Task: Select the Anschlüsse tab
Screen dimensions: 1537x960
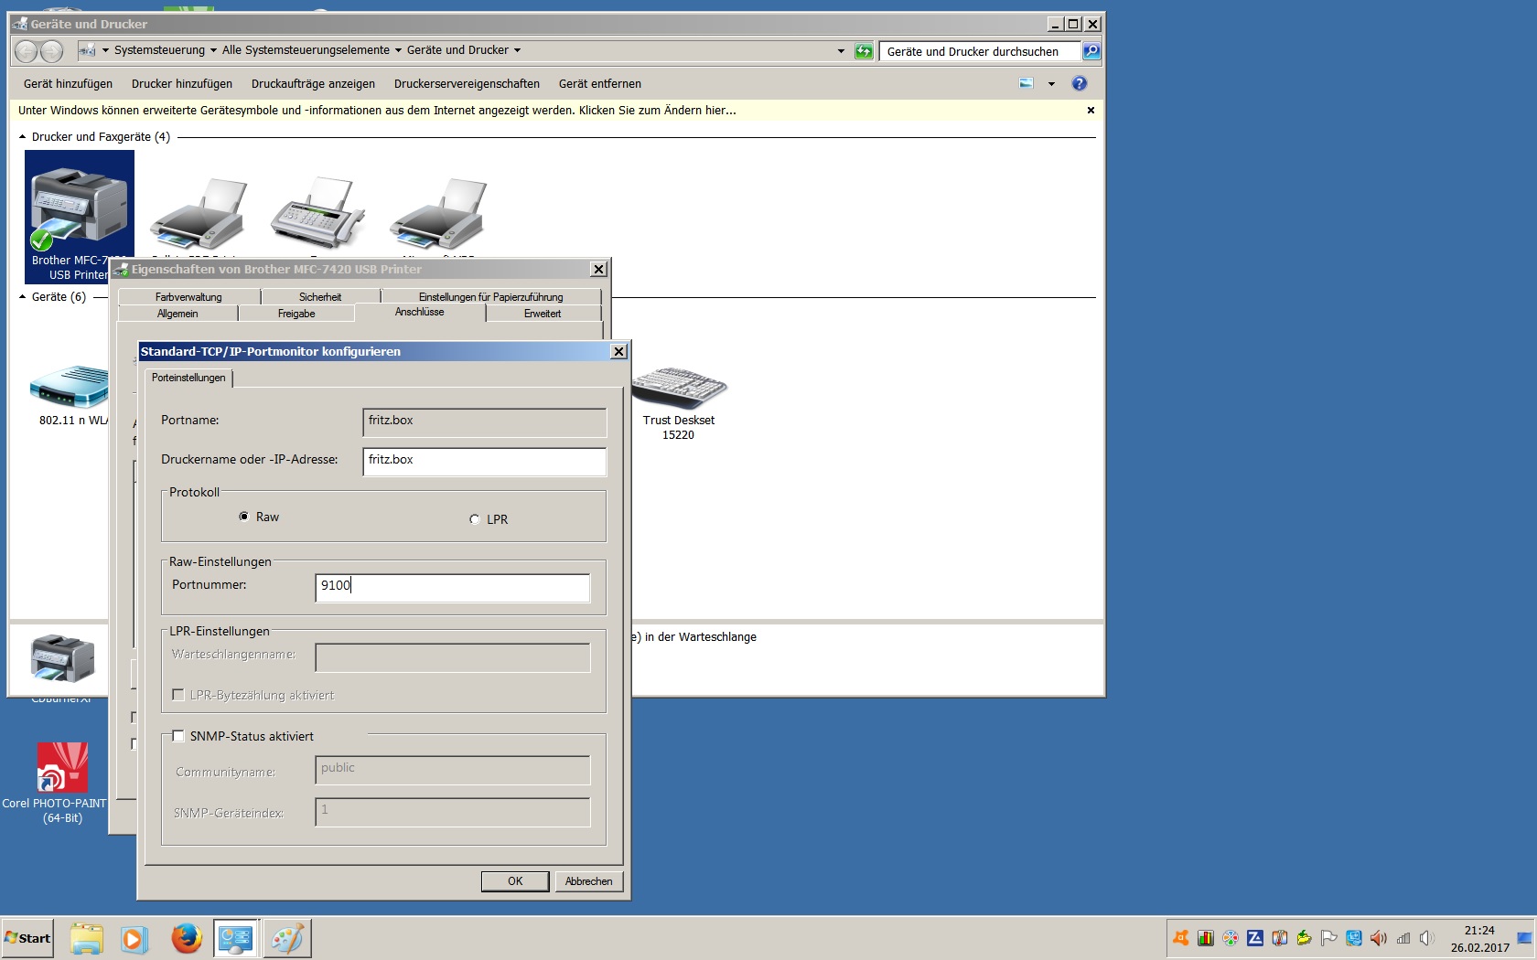Action: click(420, 312)
